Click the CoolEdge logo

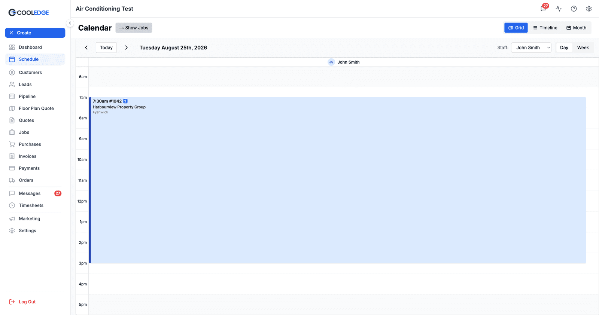tap(29, 13)
